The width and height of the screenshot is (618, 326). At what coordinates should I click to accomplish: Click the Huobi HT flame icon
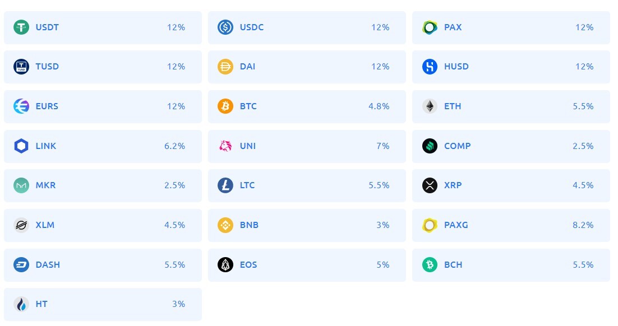21,304
